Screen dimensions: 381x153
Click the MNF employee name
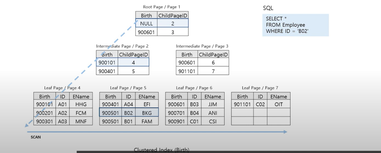coord(81,121)
